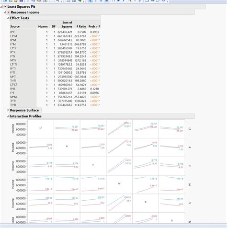
Task: Click the Sum of Squares column header
Action: point(67,24)
